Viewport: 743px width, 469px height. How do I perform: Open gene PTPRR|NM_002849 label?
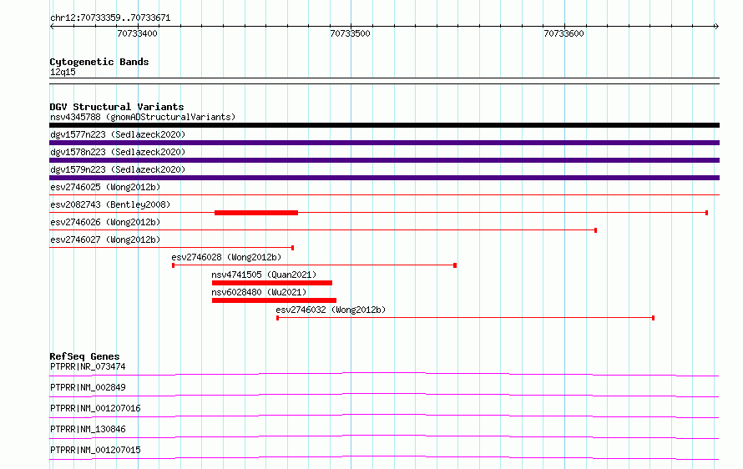click(88, 387)
